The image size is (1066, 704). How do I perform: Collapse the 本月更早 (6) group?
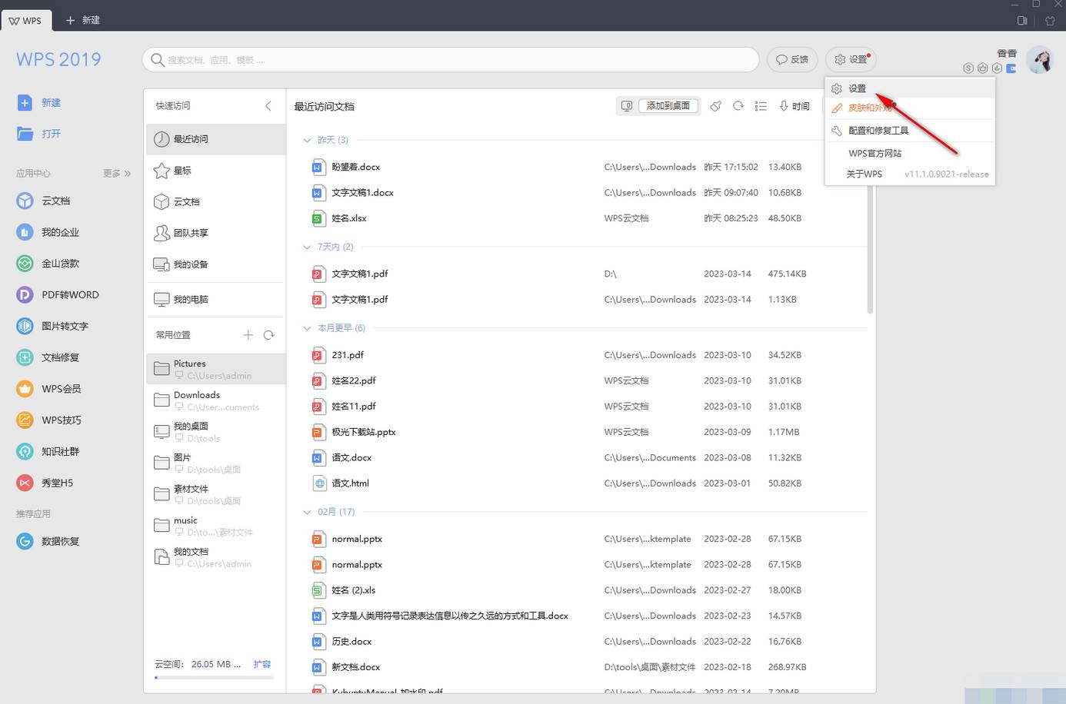coord(307,328)
